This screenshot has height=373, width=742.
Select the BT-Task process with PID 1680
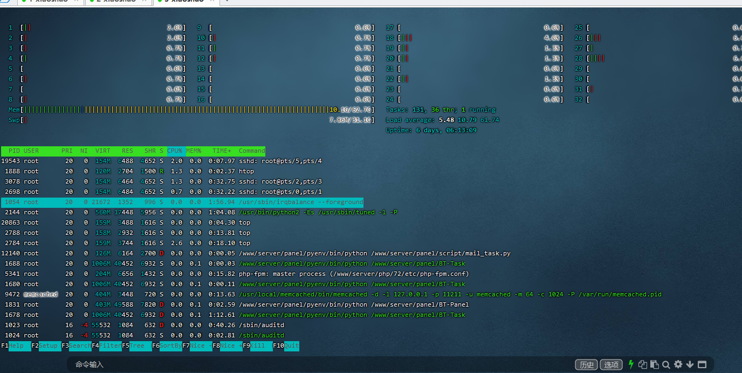(233, 284)
